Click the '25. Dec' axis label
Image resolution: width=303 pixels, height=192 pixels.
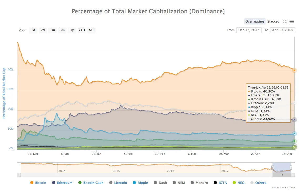click(x=33, y=154)
